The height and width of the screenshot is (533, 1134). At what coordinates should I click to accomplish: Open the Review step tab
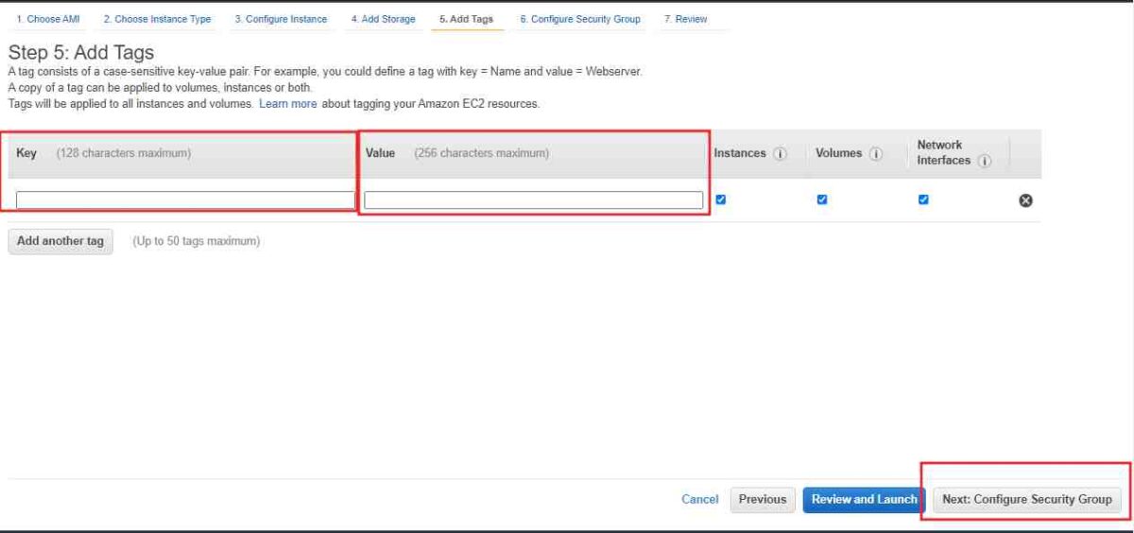click(x=685, y=19)
